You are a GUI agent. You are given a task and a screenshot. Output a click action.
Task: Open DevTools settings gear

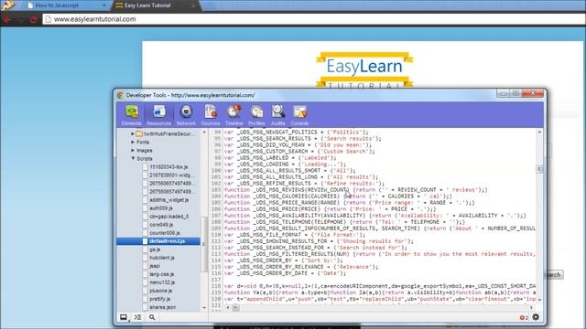(x=536, y=317)
